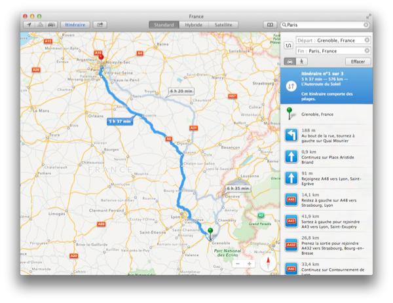The image size is (393, 303).
Task: Click the search magnifier icon
Action: (284, 25)
